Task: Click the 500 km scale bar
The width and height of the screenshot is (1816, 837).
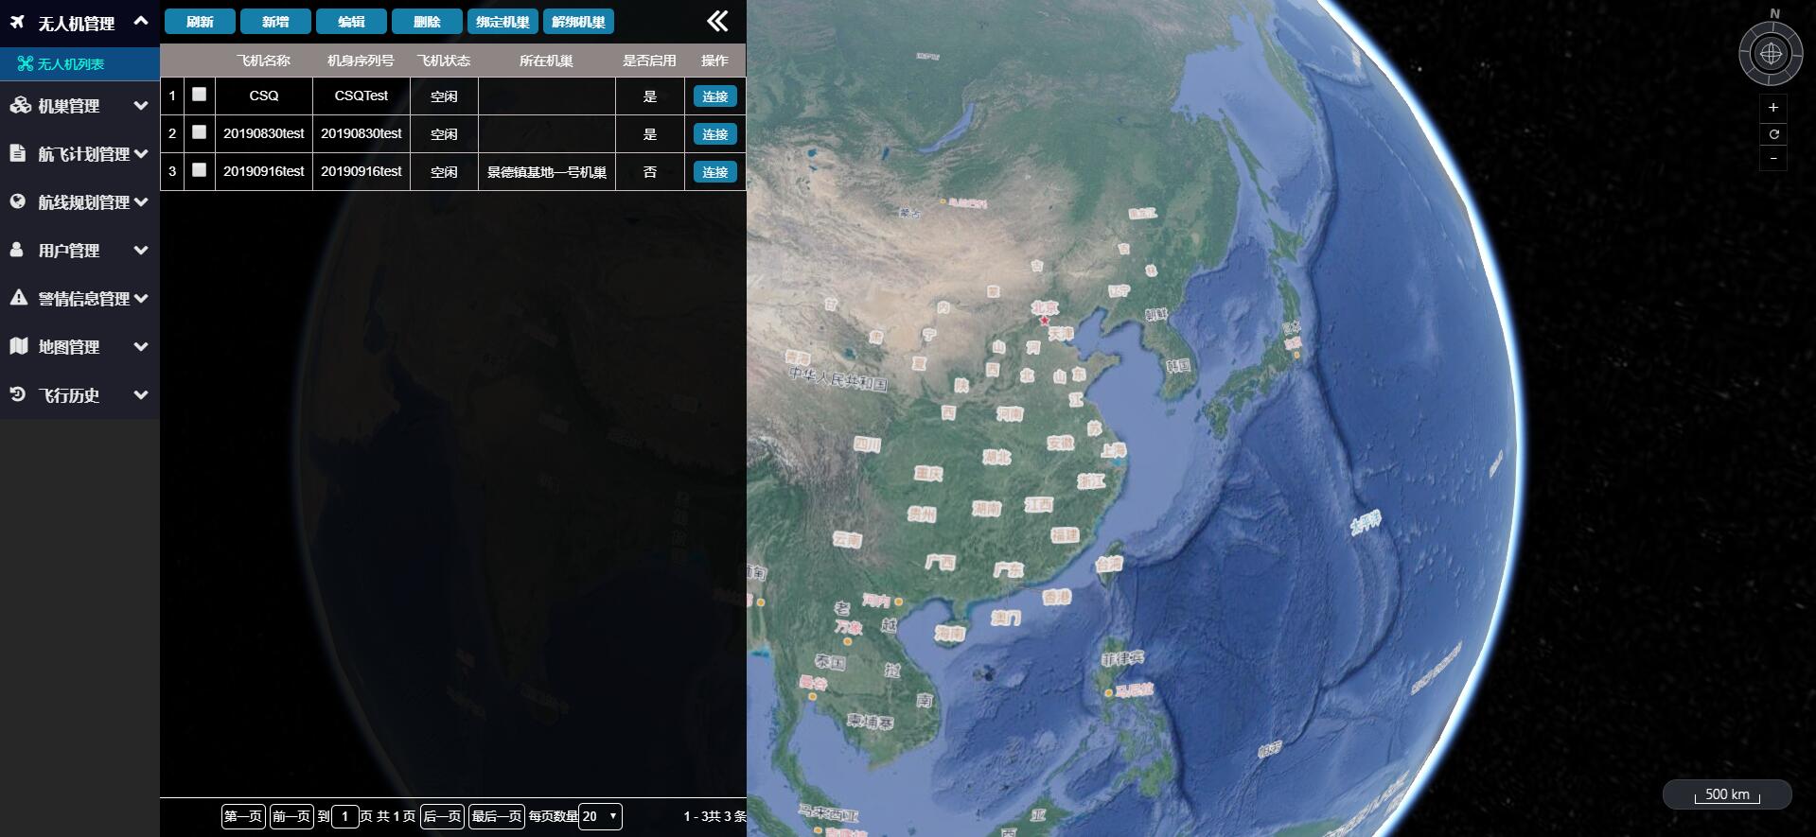Action: [x=1727, y=794]
